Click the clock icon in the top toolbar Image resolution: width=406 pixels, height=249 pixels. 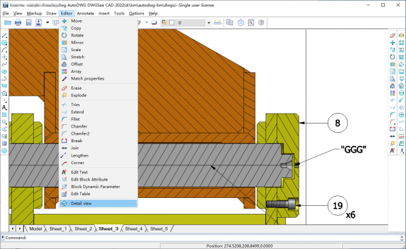pos(241,23)
